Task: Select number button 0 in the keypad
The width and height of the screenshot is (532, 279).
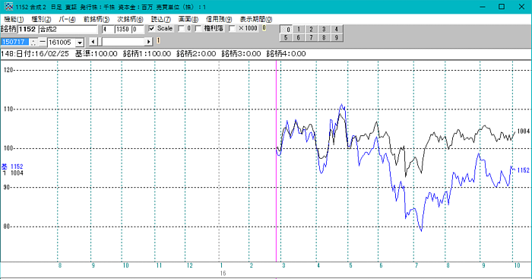Action: [286, 29]
